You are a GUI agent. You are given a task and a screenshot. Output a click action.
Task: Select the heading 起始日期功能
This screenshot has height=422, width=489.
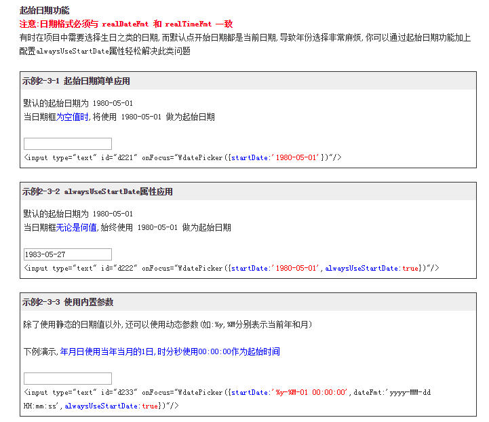[44, 10]
